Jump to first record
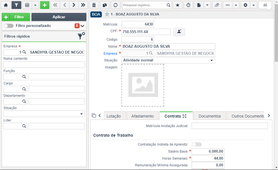The width and height of the screenshot is (278, 170). [x=55, y=5]
